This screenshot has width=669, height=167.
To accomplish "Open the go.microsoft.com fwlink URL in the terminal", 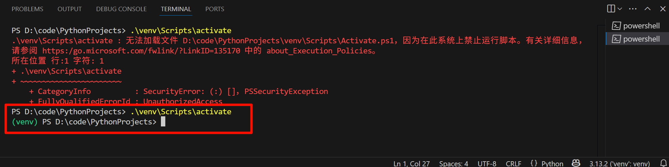I will [x=141, y=51].
